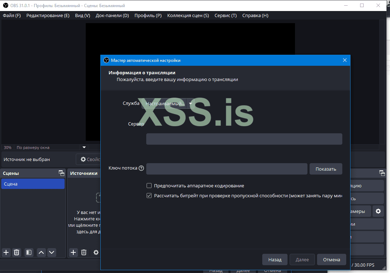Open the Профиль (P) menu
Screen dimensions: 390x273
tap(148, 15)
